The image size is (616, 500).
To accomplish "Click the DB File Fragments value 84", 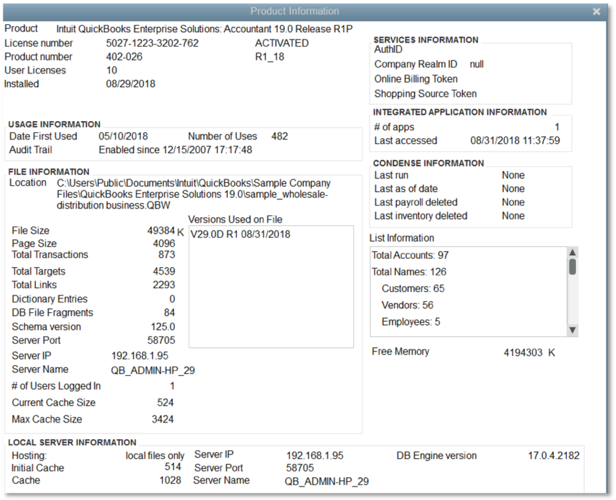I will coord(170,313).
